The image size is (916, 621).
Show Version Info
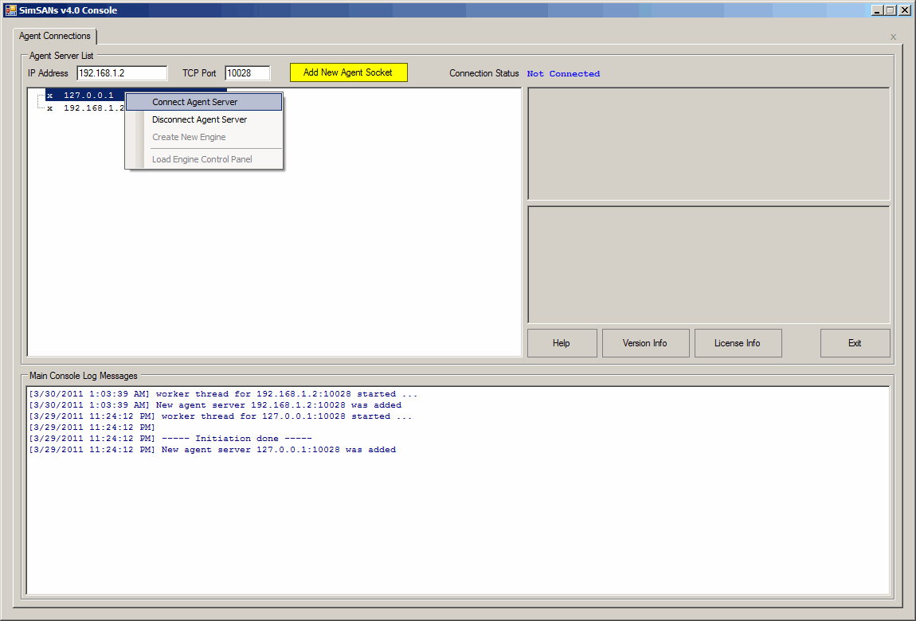tap(644, 343)
